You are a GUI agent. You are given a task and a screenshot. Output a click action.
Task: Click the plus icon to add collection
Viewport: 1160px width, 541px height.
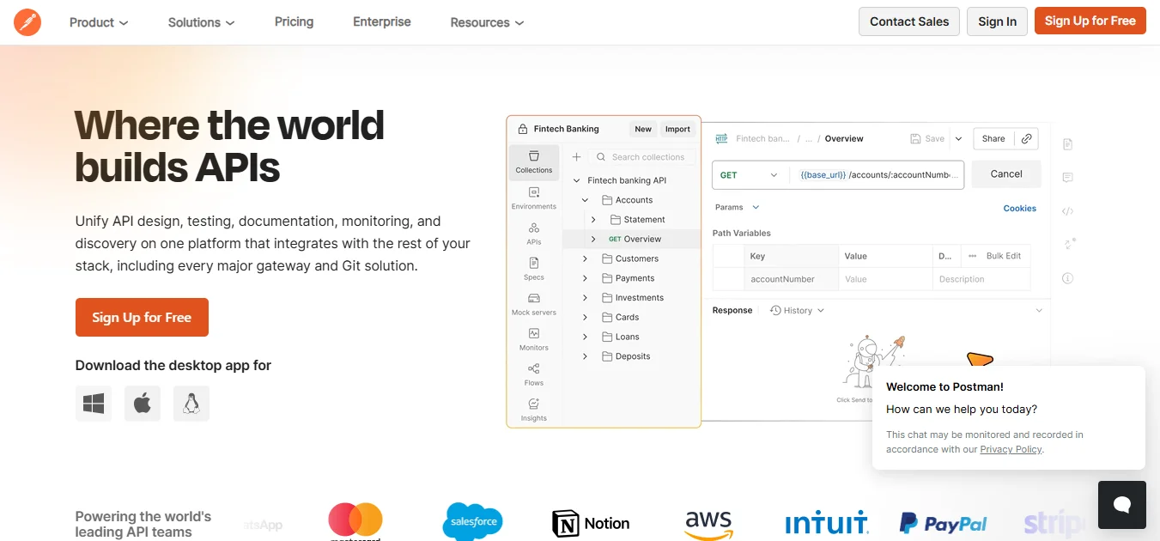pos(577,157)
